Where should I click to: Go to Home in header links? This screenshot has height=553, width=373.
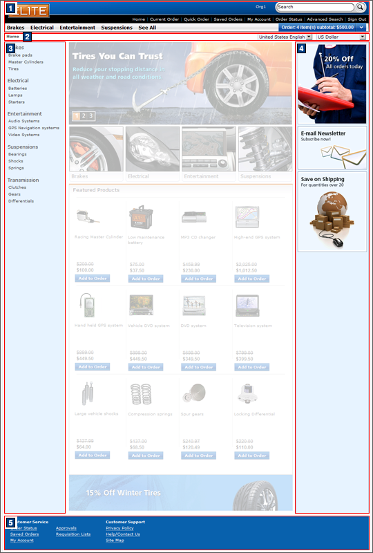point(139,19)
